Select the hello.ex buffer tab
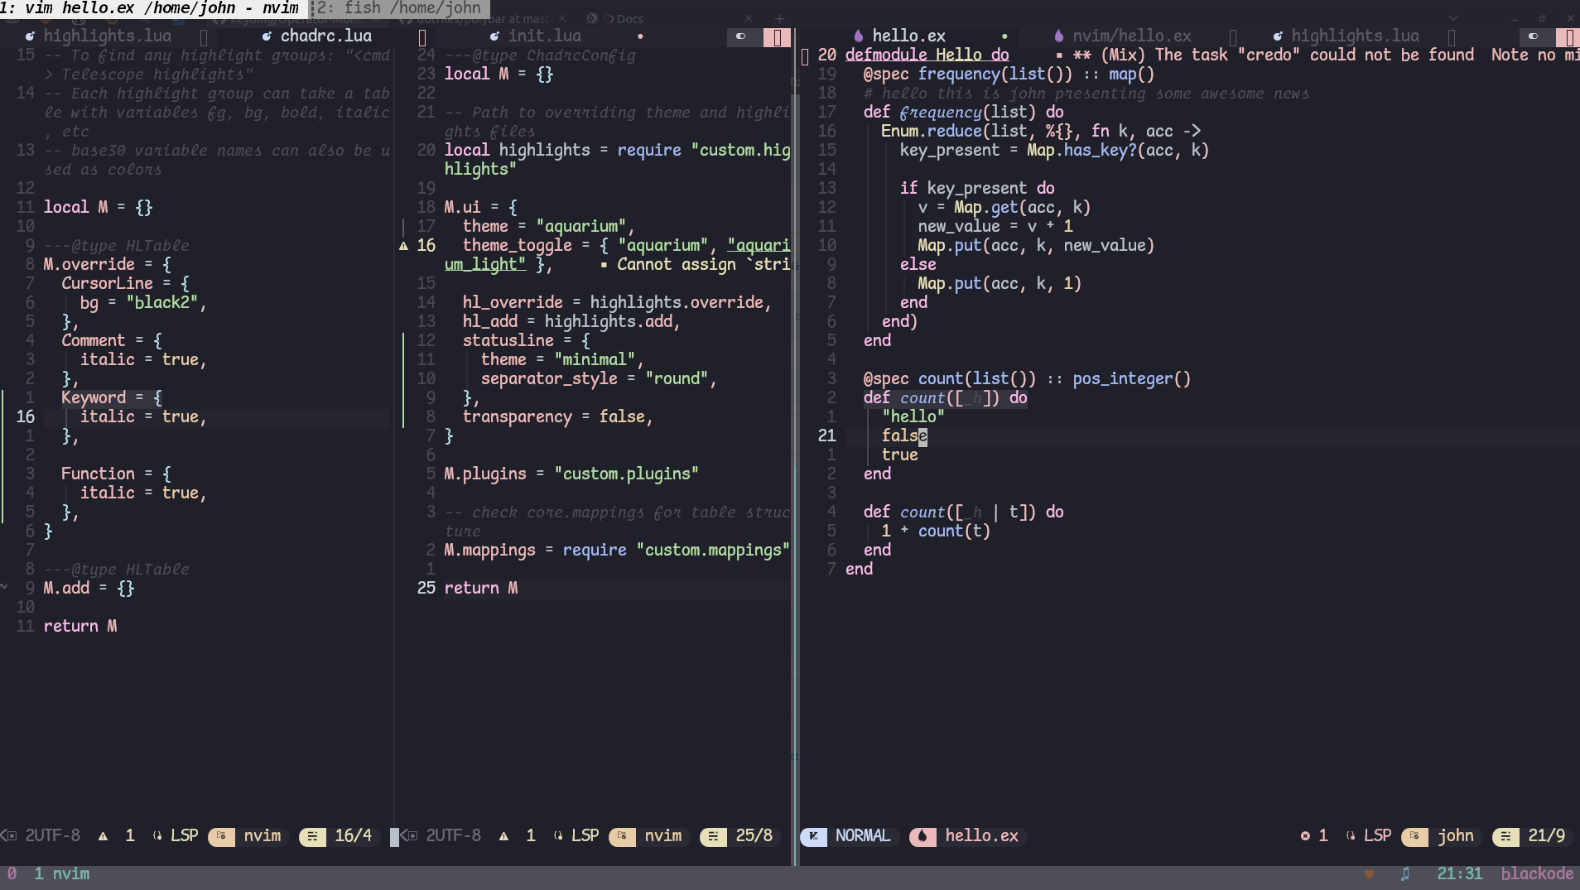The image size is (1580, 890). 908,36
